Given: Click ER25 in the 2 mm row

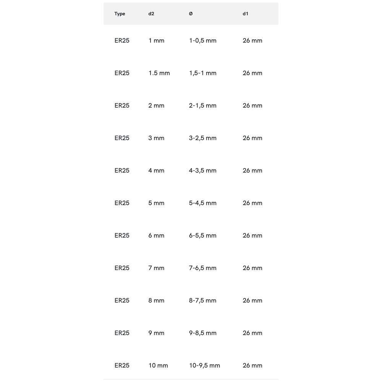Looking at the screenshot, I should [x=122, y=105].
